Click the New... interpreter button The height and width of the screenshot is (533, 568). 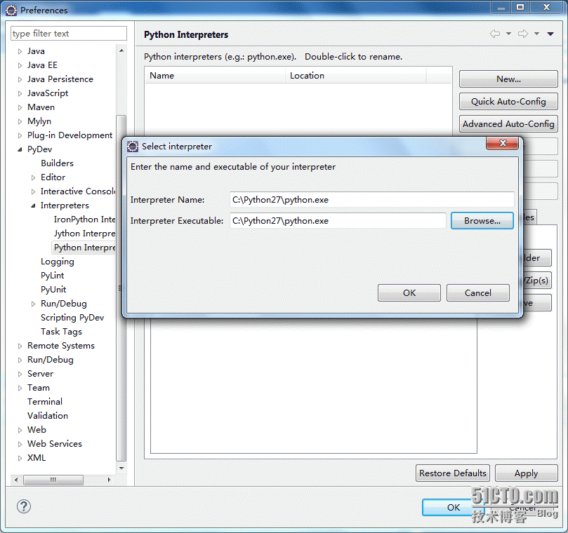pos(508,79)
